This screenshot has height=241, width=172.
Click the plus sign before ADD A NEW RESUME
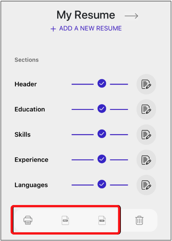[x=53, y=29]
